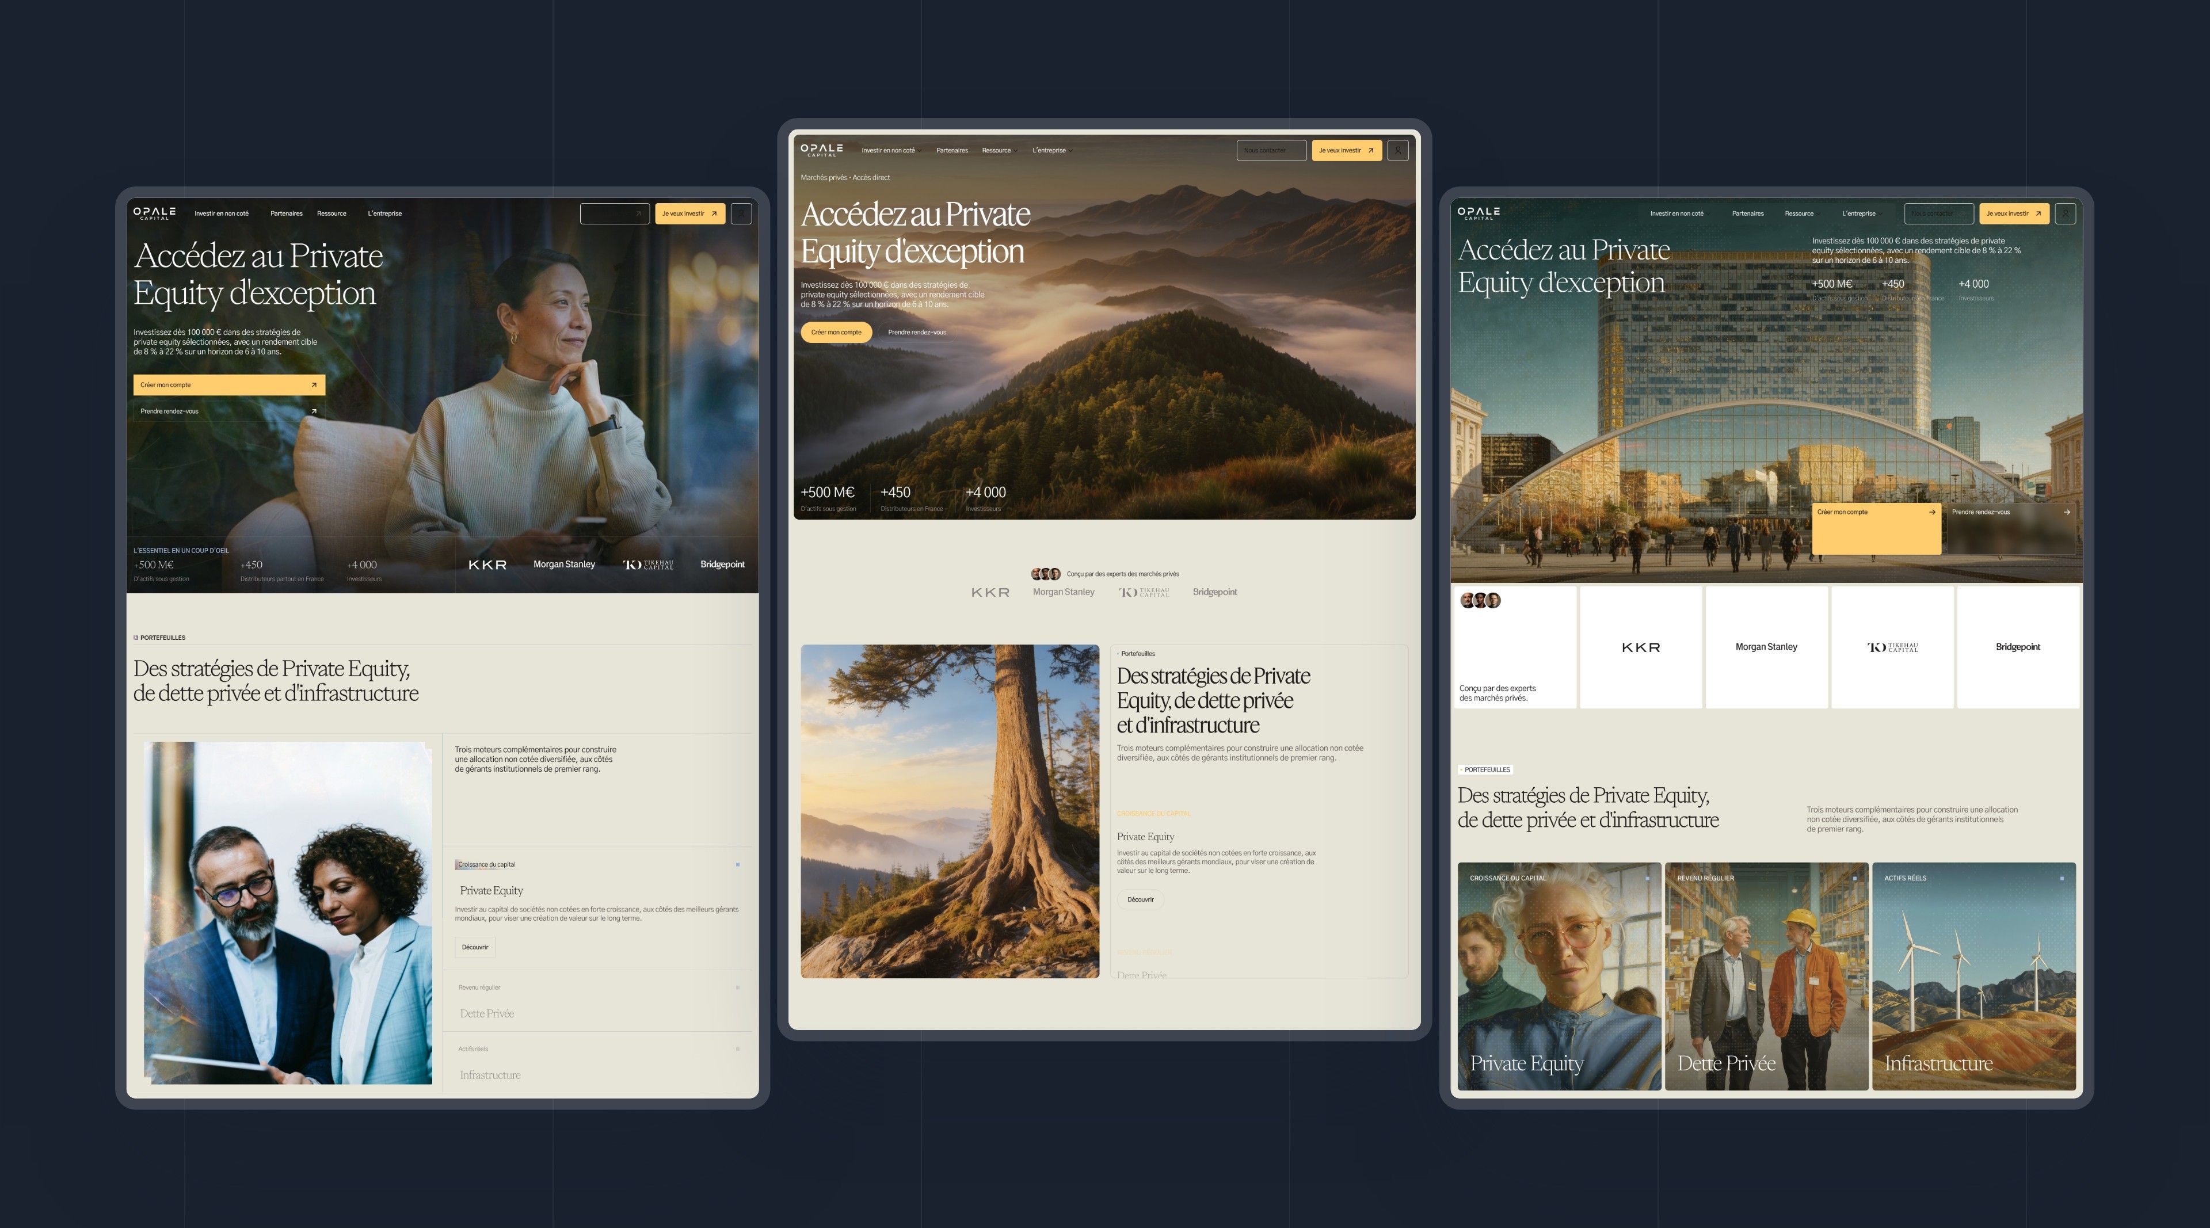
Task: Open the Dette Privée card in the right mockup
Action: [x=1766, y=977]
